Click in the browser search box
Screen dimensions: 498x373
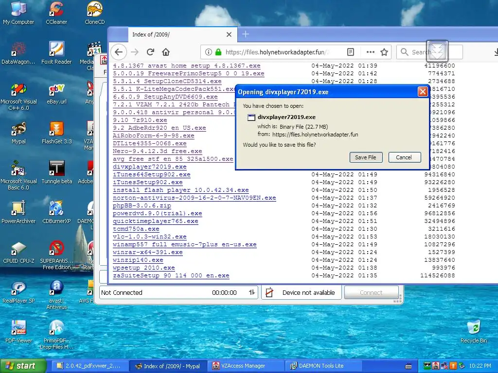pos(429,52)
